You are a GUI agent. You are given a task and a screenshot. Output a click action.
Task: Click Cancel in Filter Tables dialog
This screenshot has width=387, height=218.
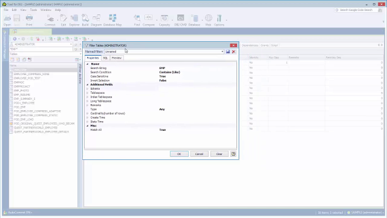[x=199, y=154]
